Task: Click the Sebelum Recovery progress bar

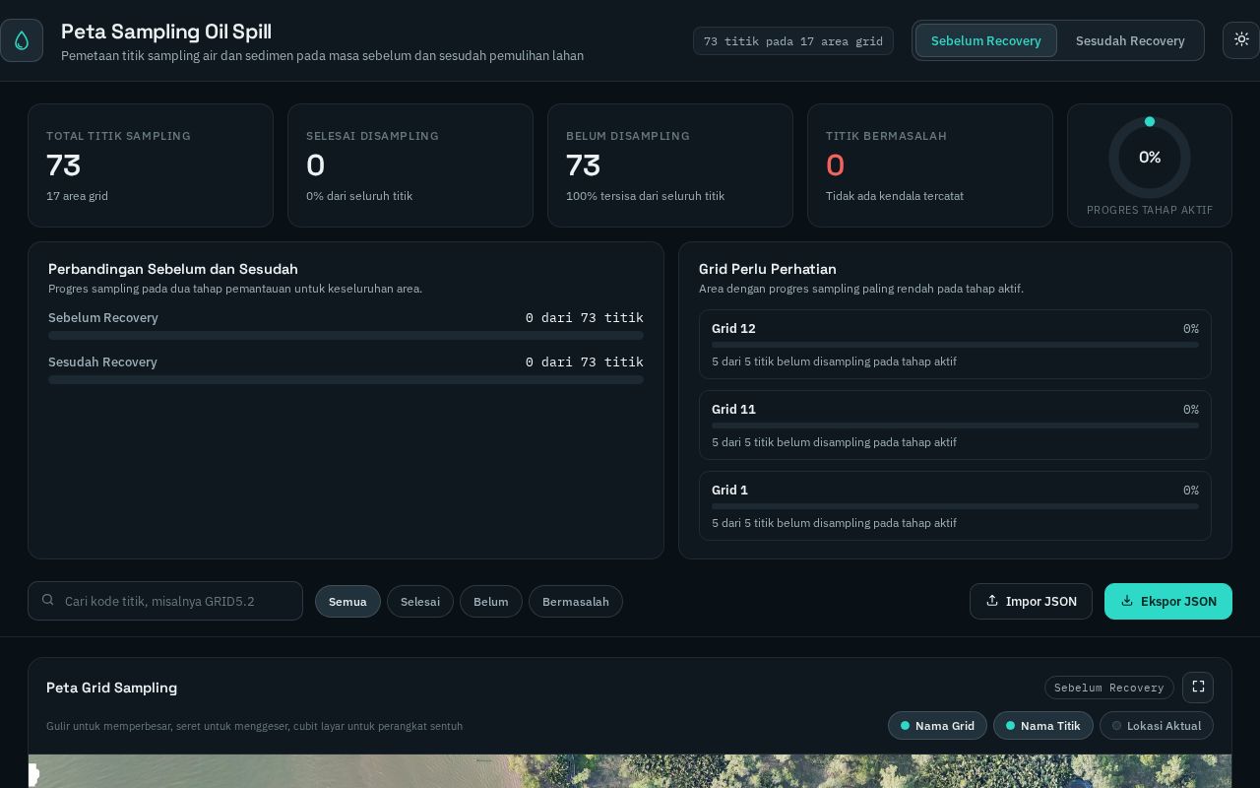Action: tap(346, 336)
